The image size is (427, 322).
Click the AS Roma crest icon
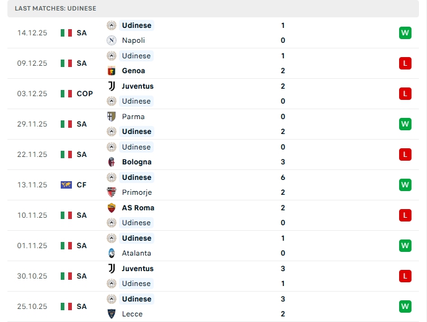[112, 208]
